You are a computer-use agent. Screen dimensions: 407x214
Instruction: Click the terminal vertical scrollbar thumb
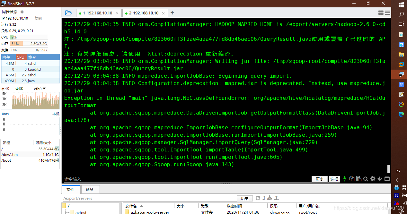coord(389,169)
